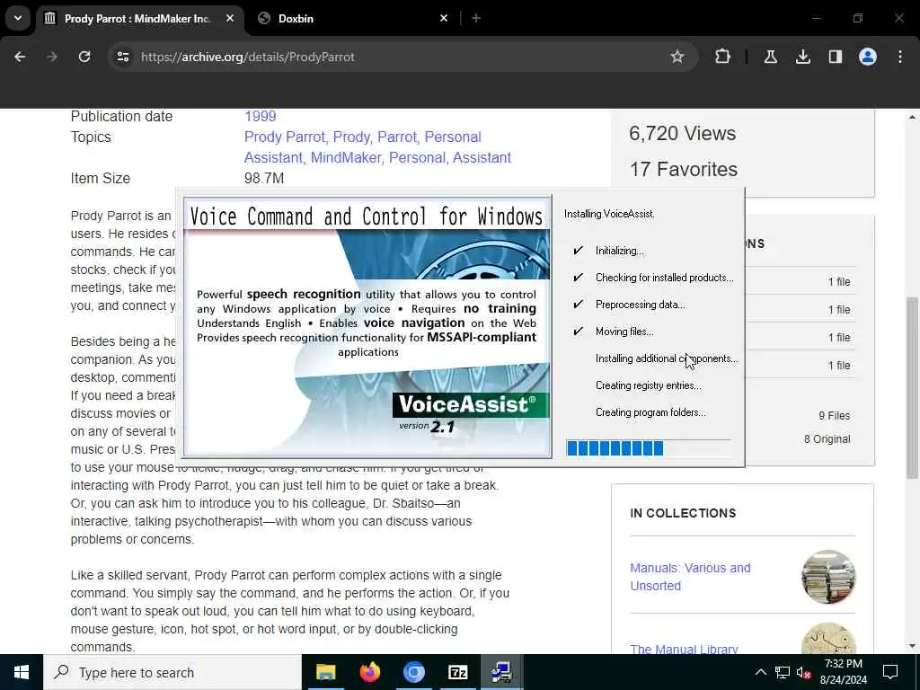The image size is (920, 690).
Task: Open the Windows Start menu
Action: pos(22,672)
